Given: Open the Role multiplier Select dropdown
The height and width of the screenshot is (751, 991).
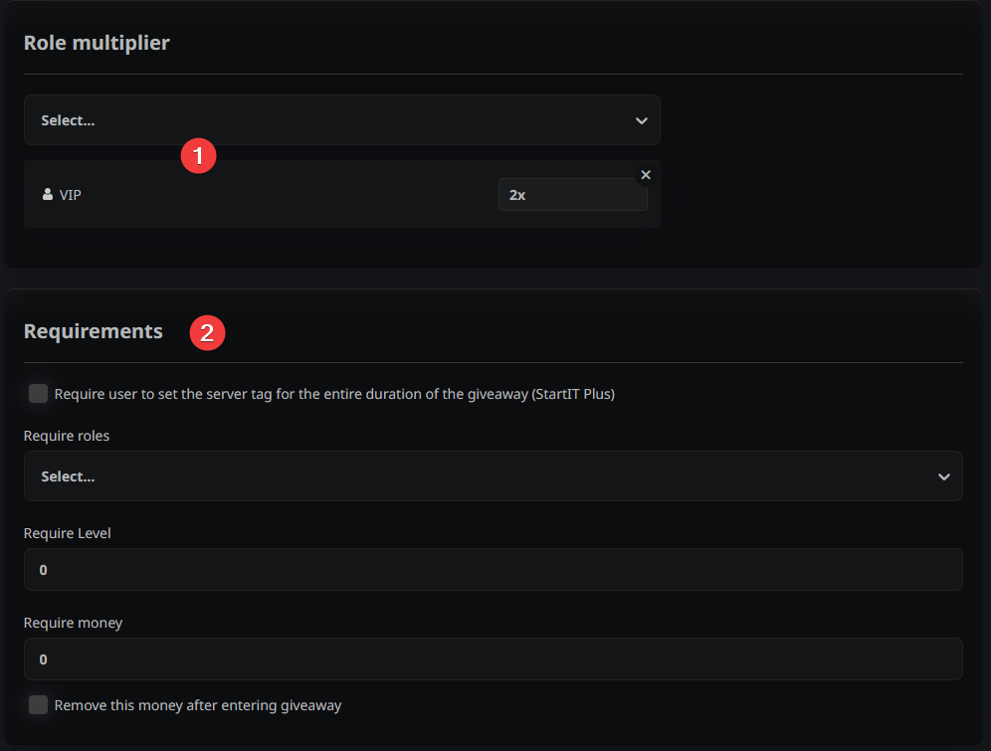Looking at the screenshot, I should 328,120.
